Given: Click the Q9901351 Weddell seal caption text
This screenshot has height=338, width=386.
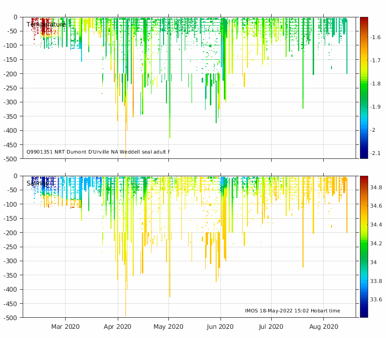Looking at the screenshot, I should click(x=98, y=152).
